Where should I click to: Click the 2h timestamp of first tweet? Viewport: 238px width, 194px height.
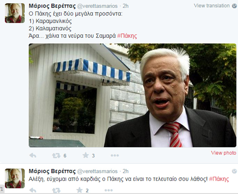(126, 6)
